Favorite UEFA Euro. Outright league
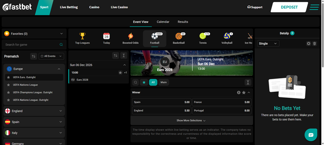 tap(9, 77)
